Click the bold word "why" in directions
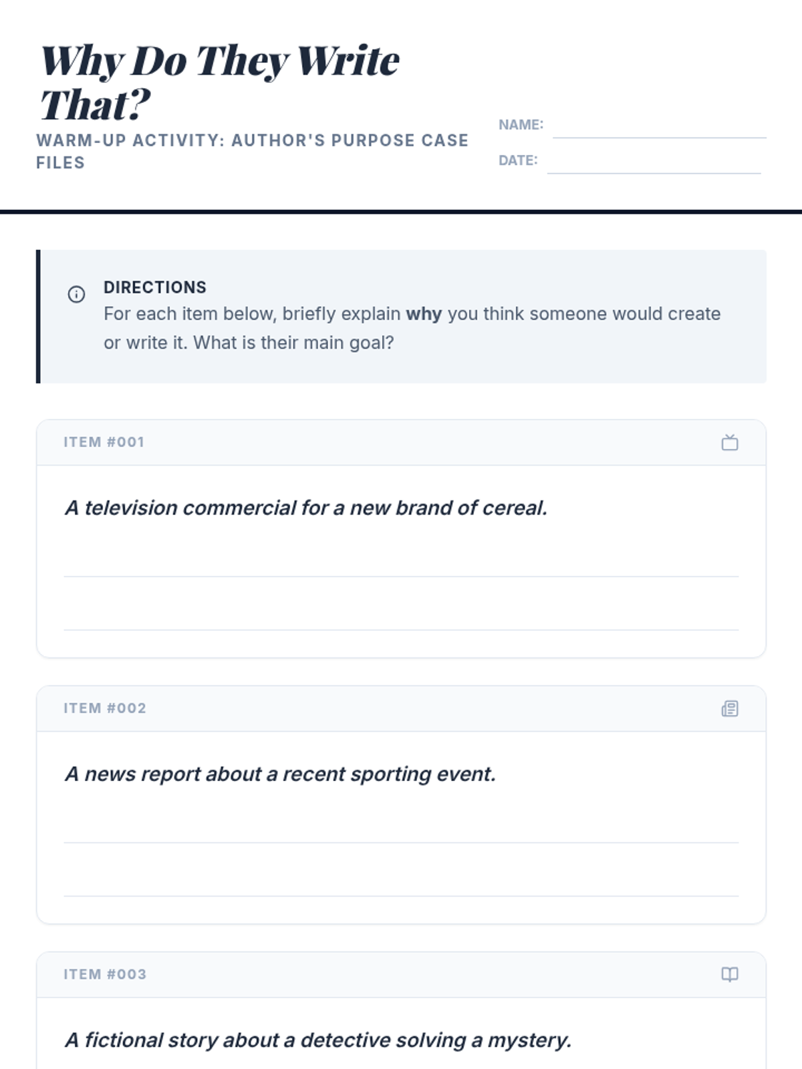The image size is (802, 1069). tap(424, 314)
